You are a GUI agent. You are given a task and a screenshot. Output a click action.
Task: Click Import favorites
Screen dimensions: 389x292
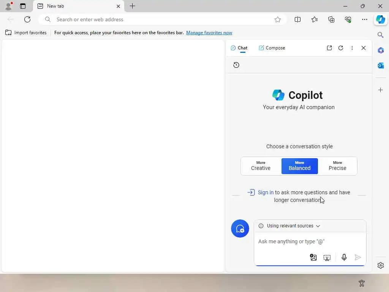coord(26,33)
